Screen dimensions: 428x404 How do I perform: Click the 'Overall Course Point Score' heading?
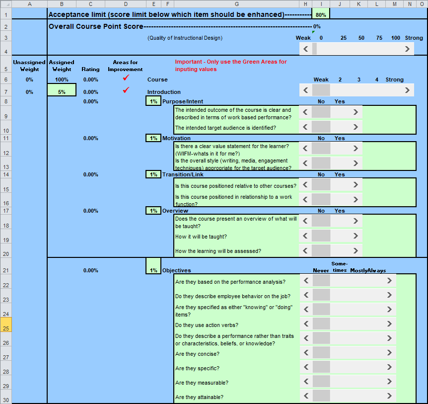[96, 26]
